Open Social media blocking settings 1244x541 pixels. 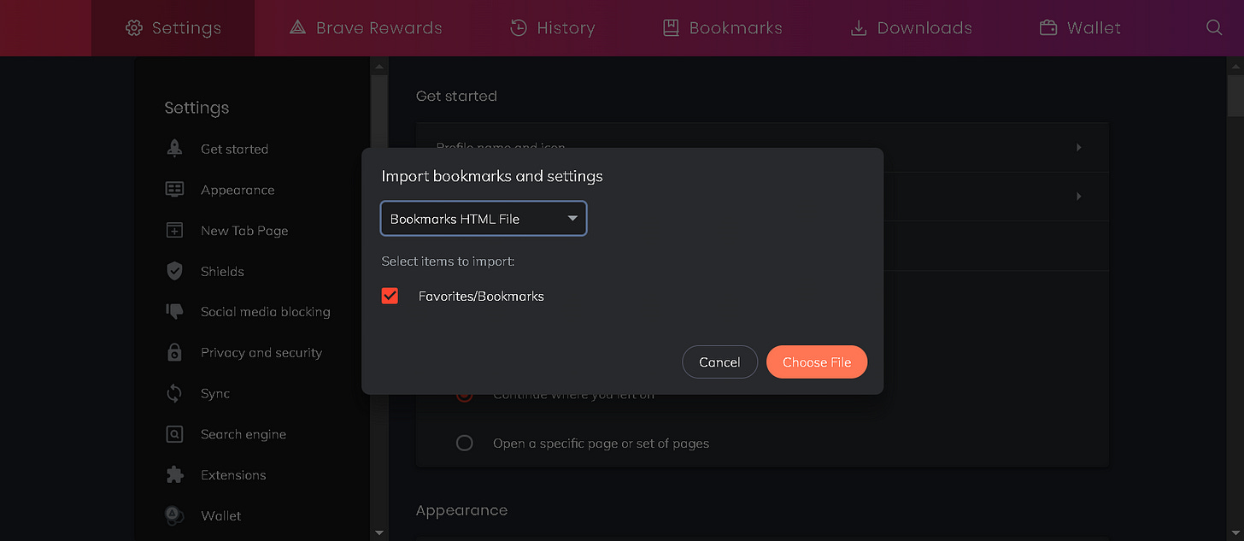click(x=265, y=312)
